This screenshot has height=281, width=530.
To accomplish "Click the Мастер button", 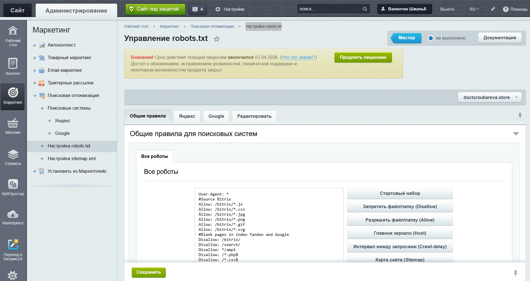I will [406, 38].
